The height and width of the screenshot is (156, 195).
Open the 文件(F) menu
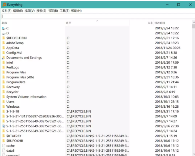[x=6, y=11]
